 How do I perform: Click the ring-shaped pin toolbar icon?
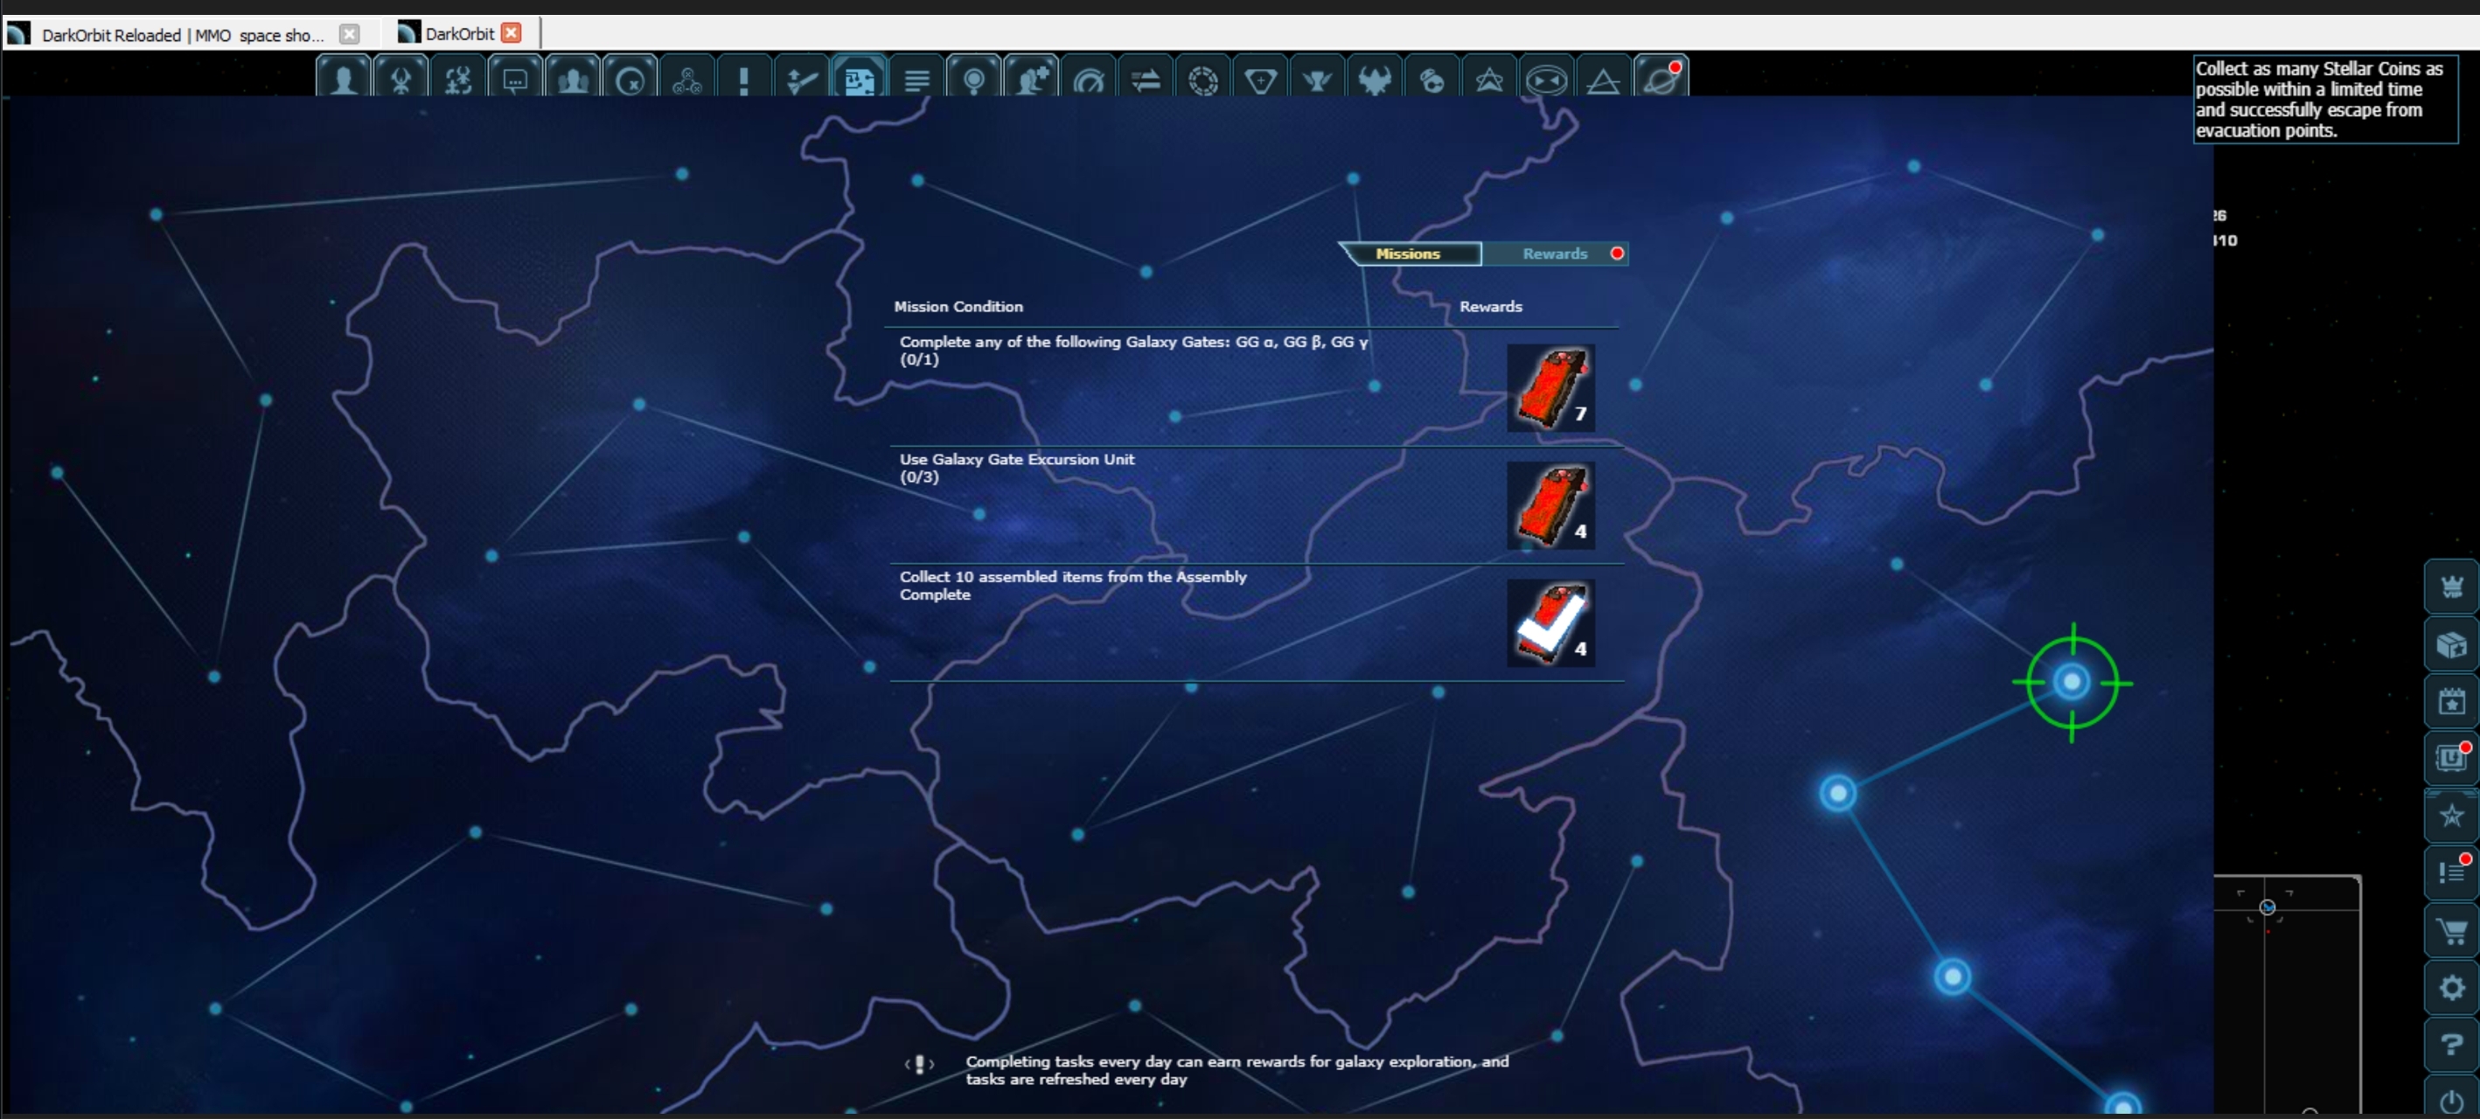[973, 77]
